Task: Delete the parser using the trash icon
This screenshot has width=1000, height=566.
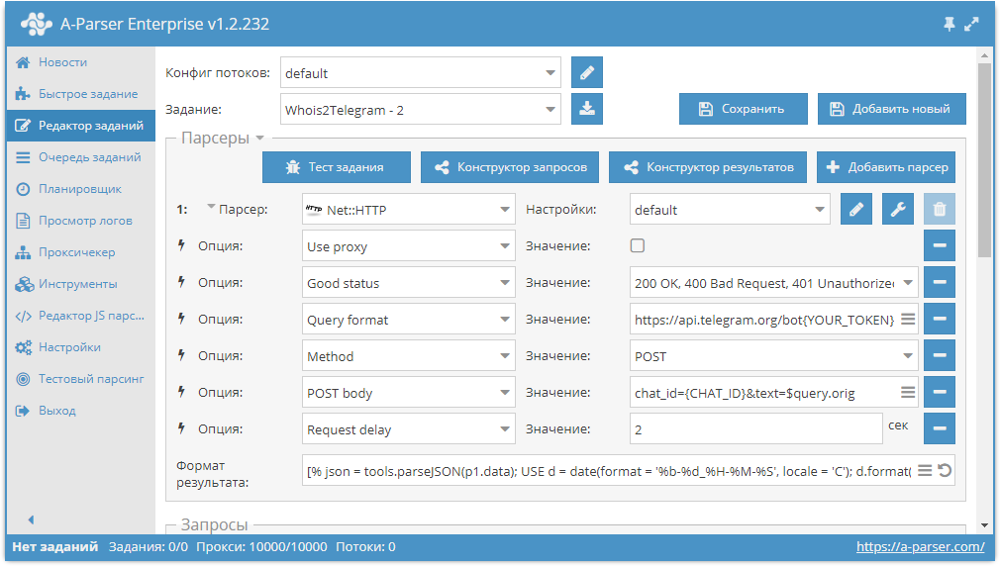Action: coord(940,209)
